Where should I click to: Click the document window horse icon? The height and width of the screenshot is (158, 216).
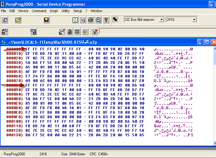pos(4,42)
